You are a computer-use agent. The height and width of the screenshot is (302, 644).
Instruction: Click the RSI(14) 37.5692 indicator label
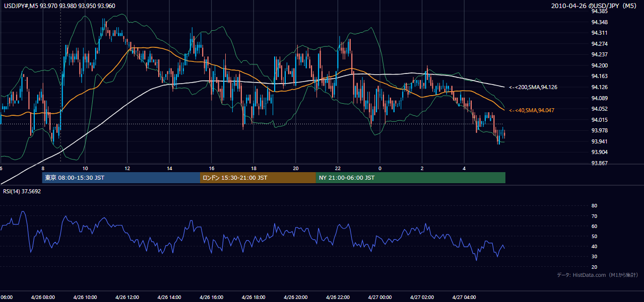(x=22, y=191)
